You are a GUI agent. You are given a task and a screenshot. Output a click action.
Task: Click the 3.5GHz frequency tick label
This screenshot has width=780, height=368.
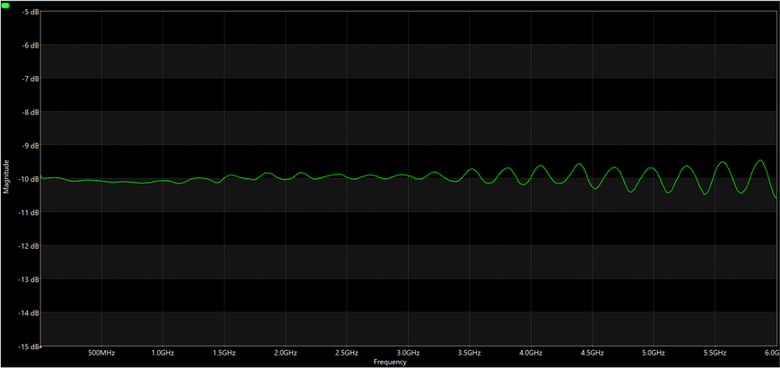(470, 353)
